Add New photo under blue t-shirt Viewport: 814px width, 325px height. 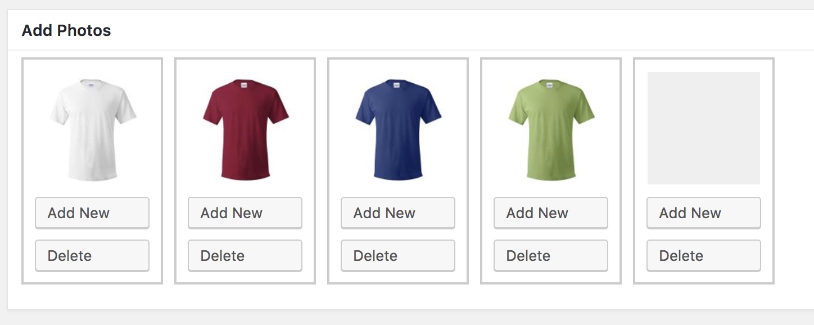pos(398,213)
